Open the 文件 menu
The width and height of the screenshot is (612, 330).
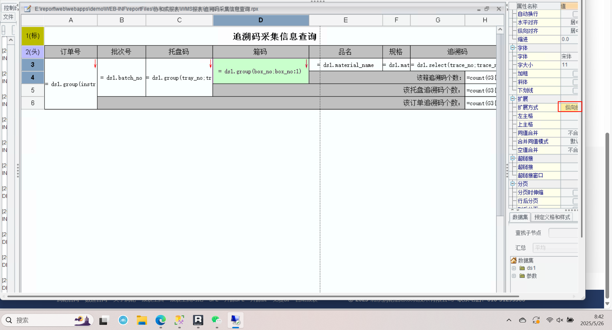coord(9,17)
